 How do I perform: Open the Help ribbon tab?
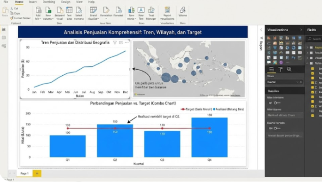point(91,2)
